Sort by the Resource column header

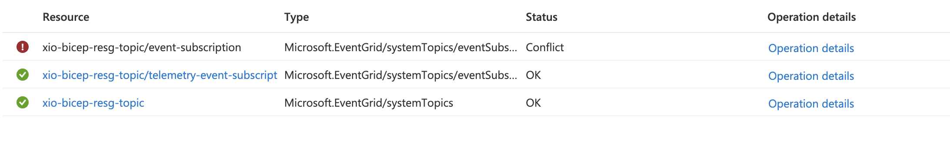click(x=66, y=17)
